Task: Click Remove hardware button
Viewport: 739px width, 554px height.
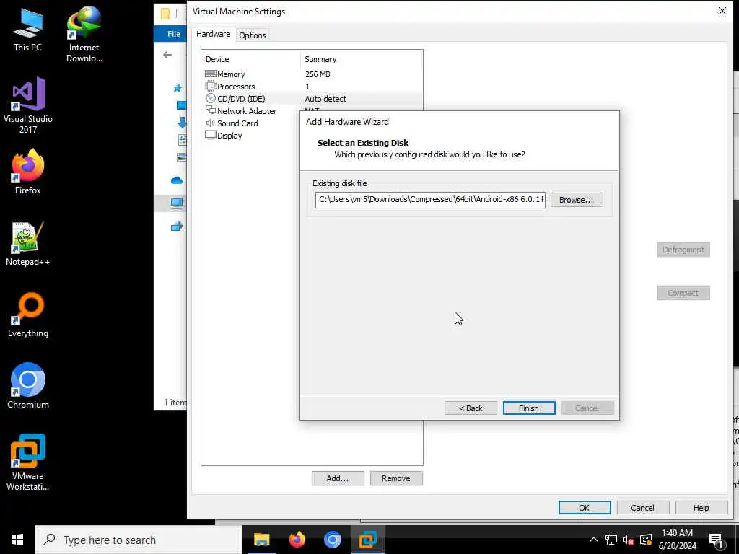Action: click(x=396, y=478)
